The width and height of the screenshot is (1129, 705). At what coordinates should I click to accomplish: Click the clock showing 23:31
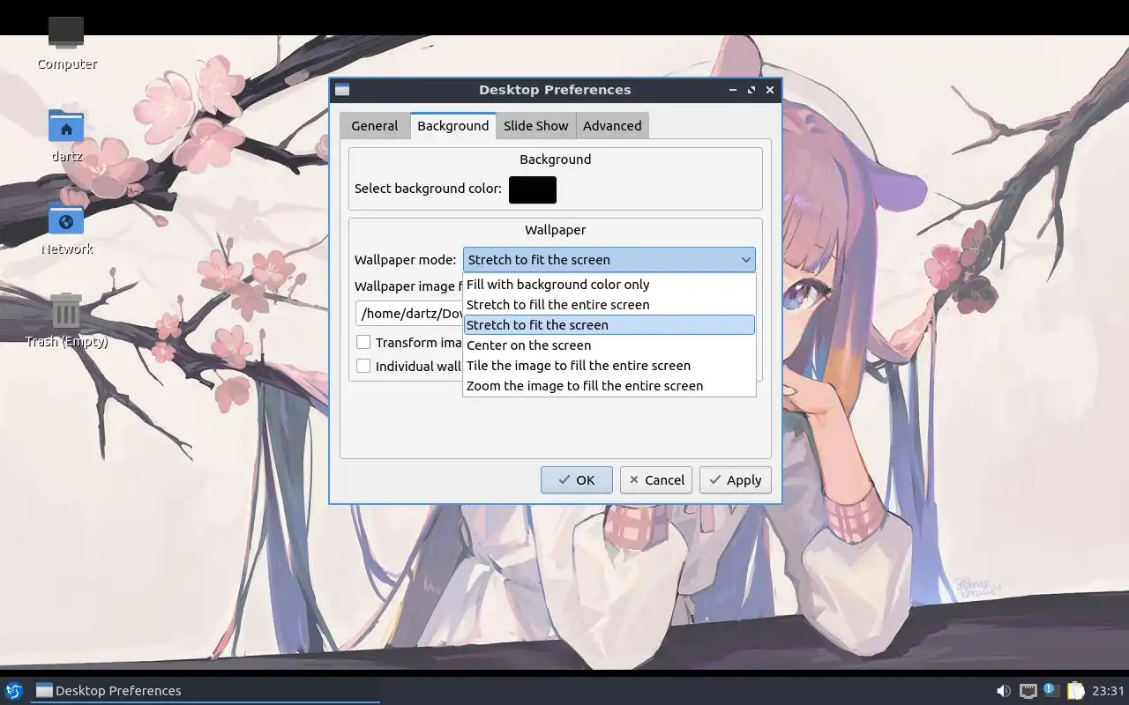click(1108, 691)
